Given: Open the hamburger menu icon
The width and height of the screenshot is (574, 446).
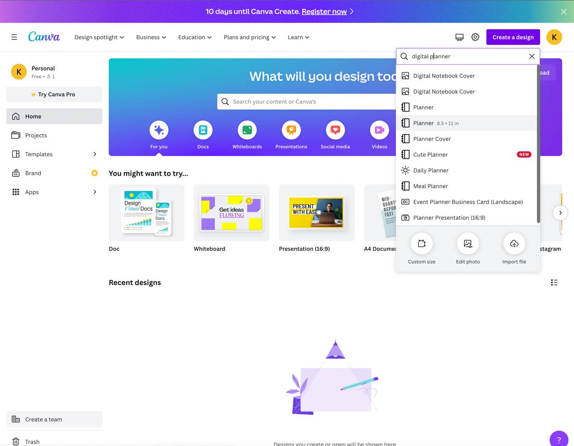Looking at the screenshot, I should point(14,37).
